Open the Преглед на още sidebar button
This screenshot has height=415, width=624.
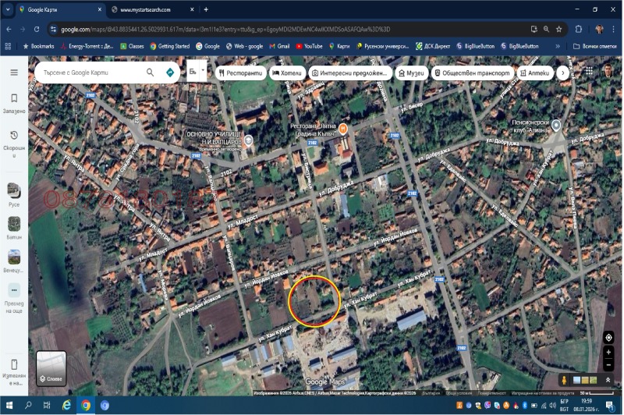point(14,299)
